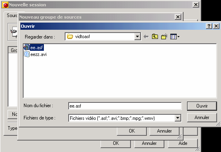Click Aide in Nouvelle session window

tap(183, 143)
